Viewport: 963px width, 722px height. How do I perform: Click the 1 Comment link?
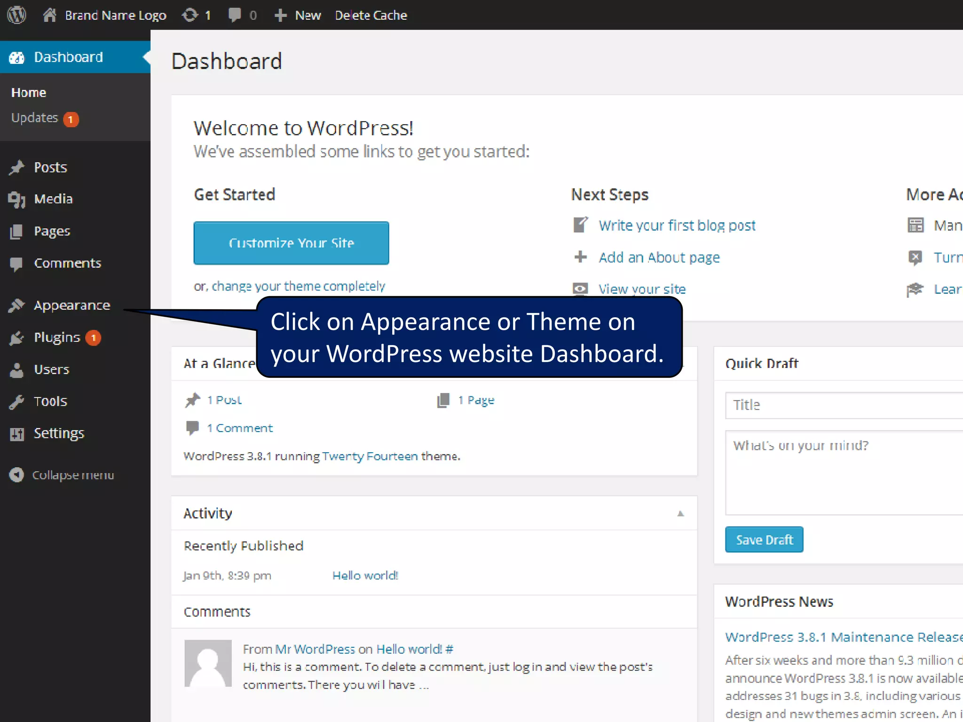pos(240,428)
